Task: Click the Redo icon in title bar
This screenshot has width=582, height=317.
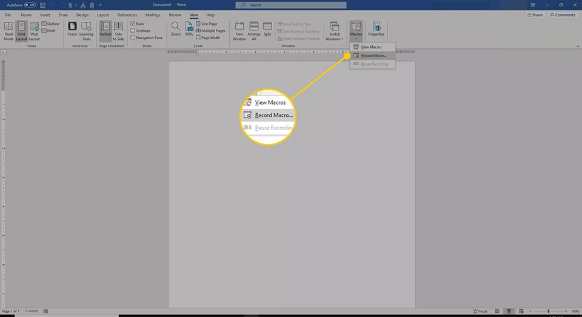Action: pyautogui.click(x=62, y=5)
